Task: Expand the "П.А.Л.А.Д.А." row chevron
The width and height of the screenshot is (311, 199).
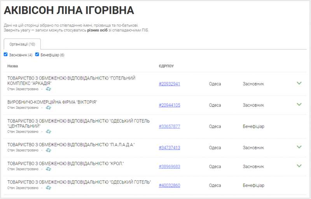Action: click(x=299, y=147)
